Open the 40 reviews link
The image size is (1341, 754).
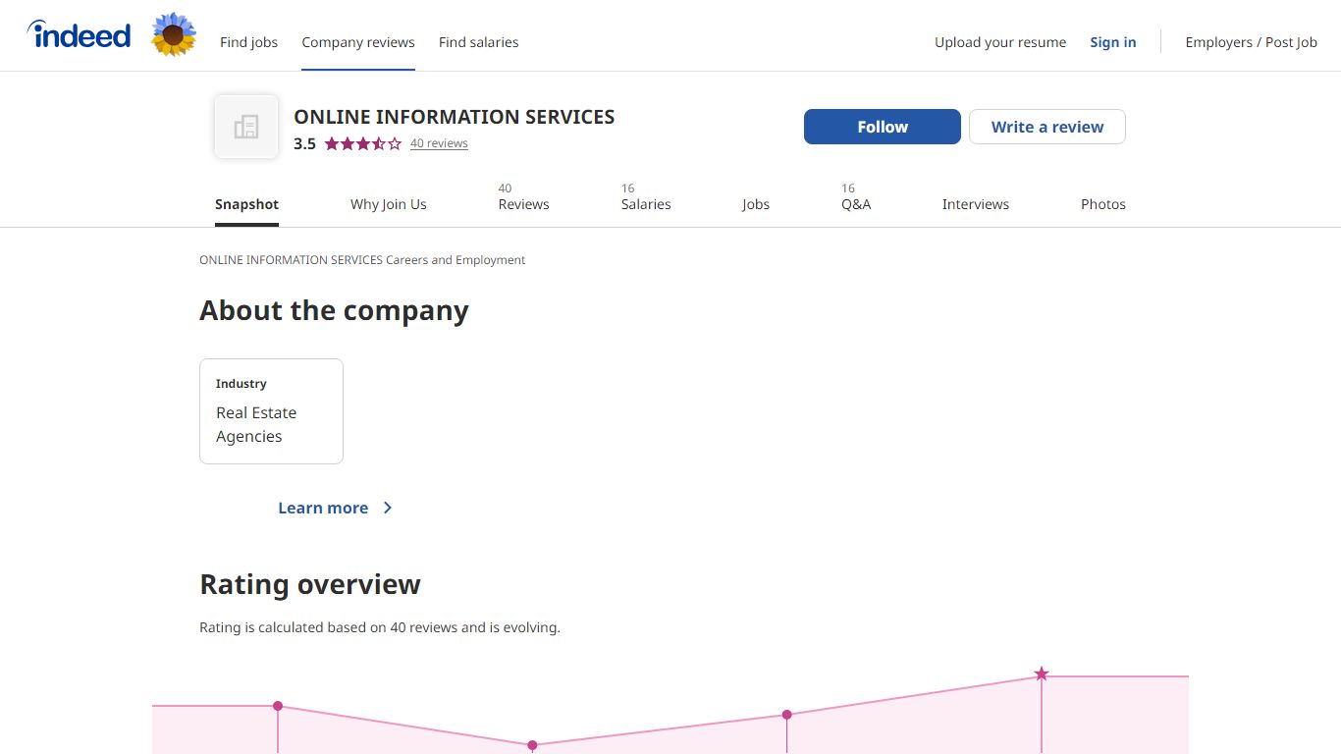point(439,143)
